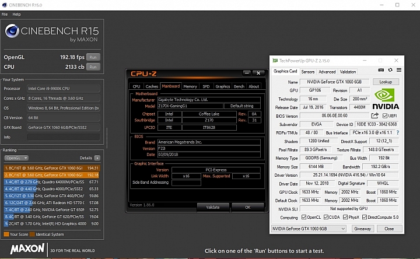
Task: Click the Processor field in Your System
Action: 64,89
